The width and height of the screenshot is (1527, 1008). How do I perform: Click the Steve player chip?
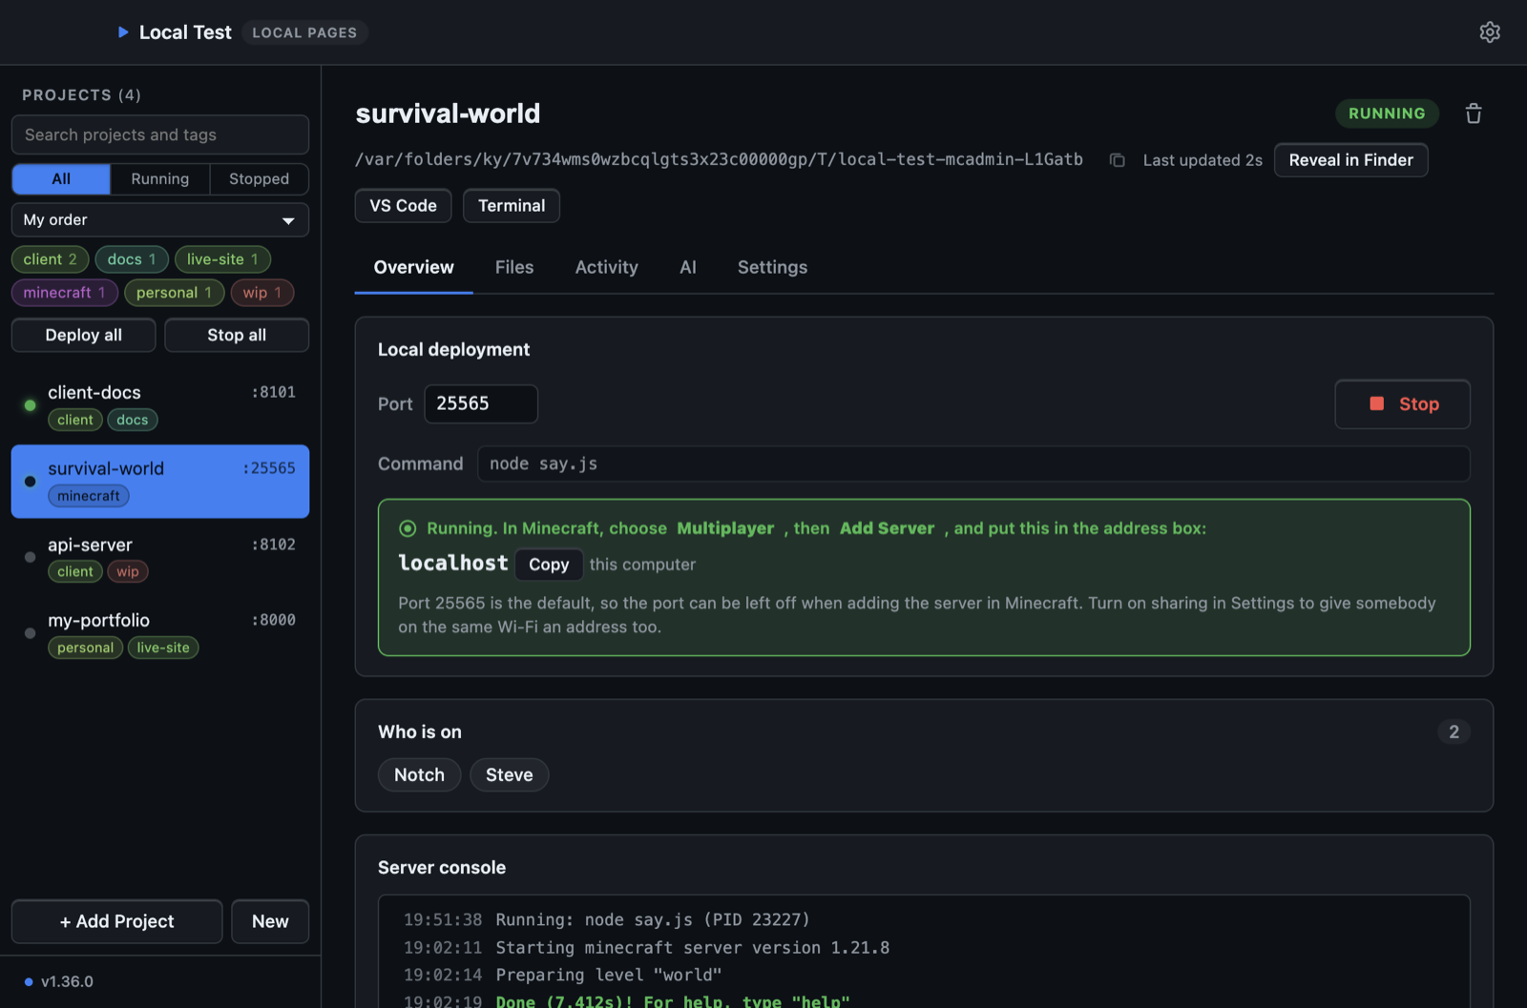pos(509,775)
